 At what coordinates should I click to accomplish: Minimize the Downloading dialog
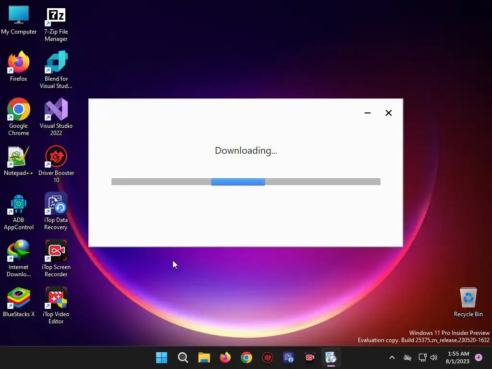[368, 113]
